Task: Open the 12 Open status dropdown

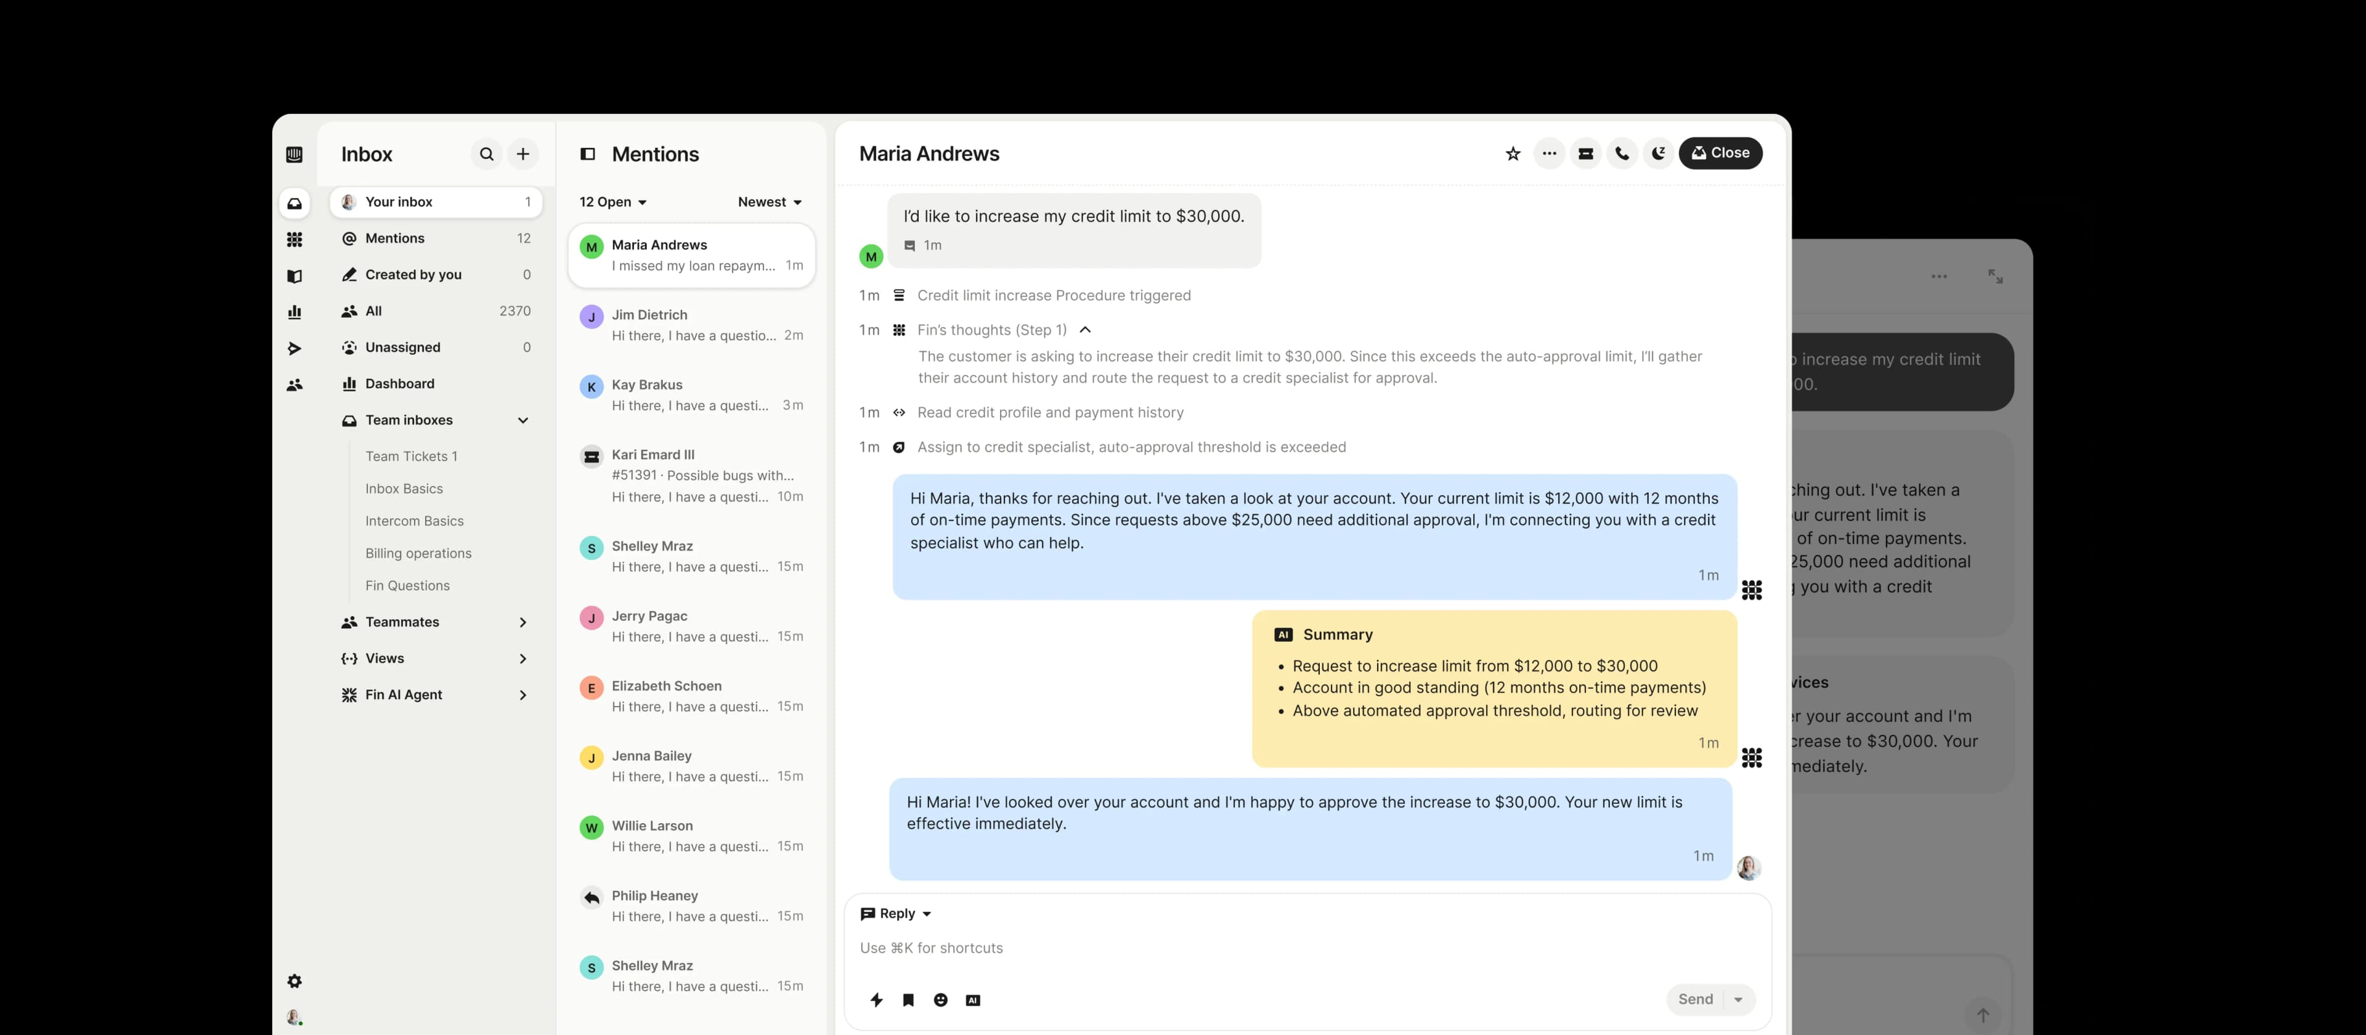Action: click(x=612, y=202)
